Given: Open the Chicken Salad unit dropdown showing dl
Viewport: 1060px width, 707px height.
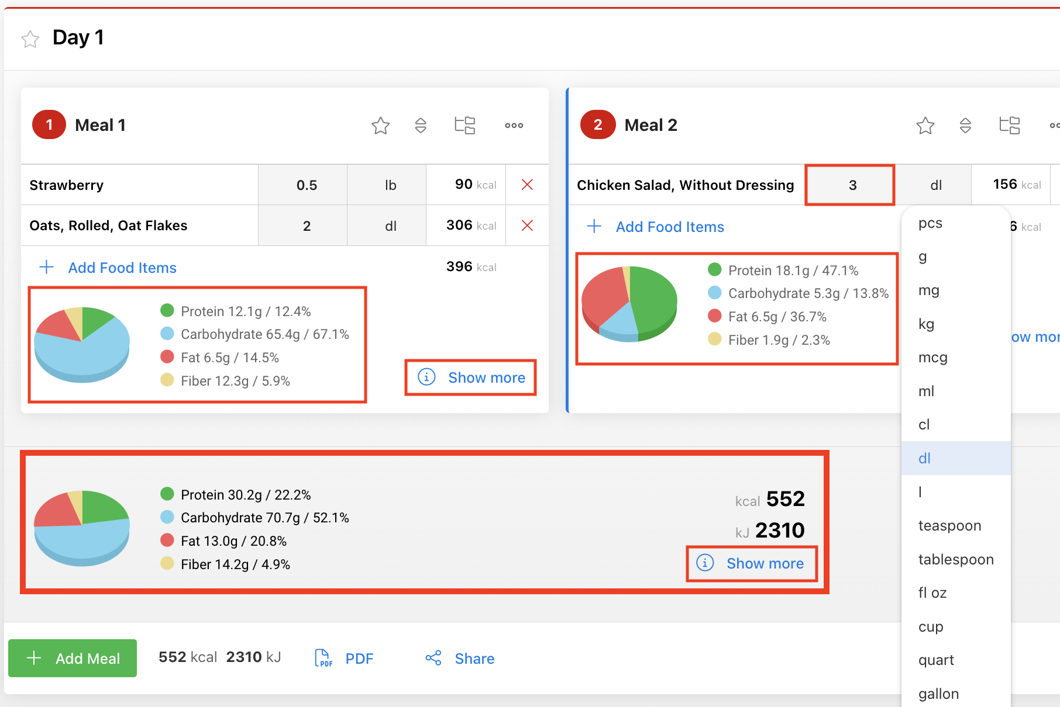Looking at the screenshot, I should [933, 185].
